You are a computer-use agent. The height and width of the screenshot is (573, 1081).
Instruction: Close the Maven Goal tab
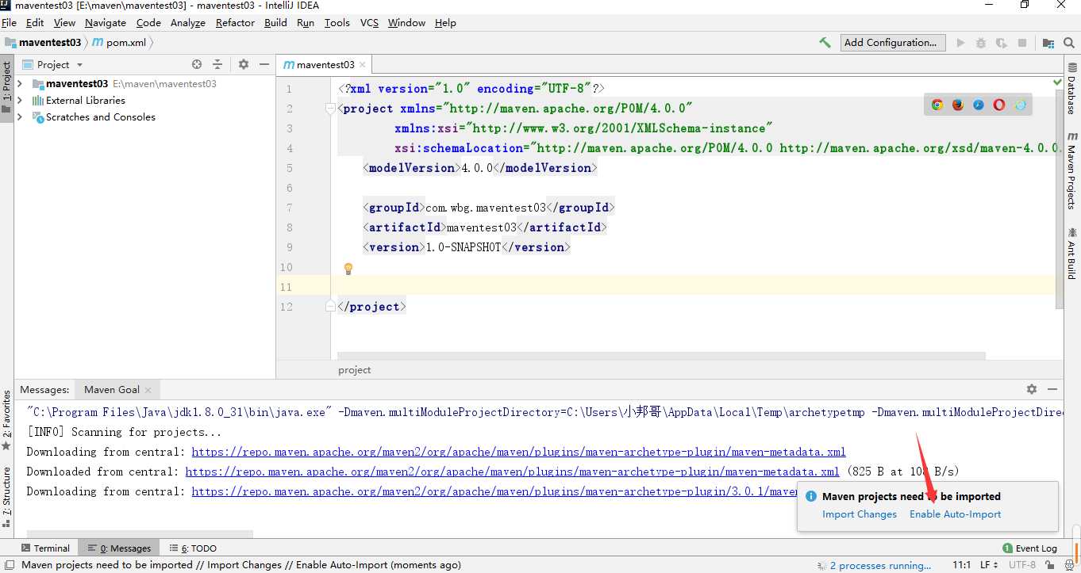(148, 390)
